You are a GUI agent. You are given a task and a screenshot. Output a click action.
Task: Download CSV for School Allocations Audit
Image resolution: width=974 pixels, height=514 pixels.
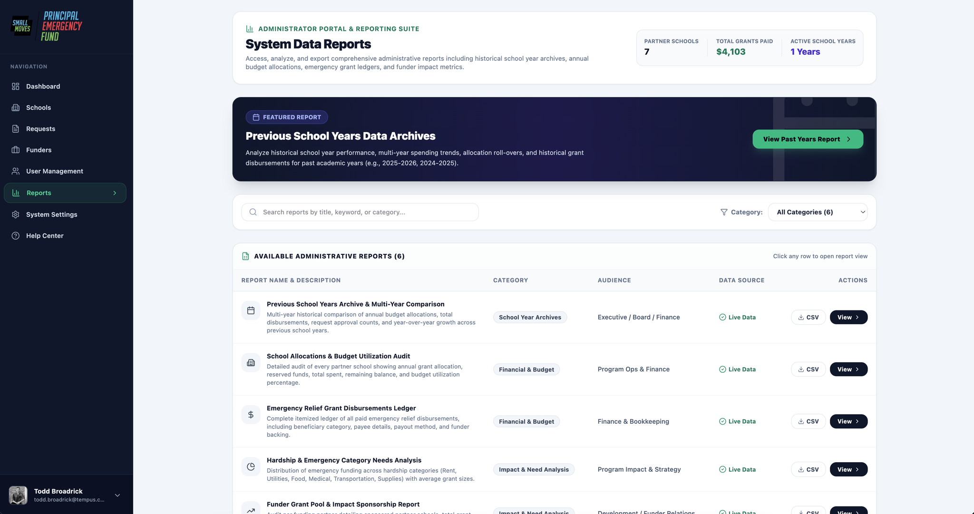click(808, 369)
